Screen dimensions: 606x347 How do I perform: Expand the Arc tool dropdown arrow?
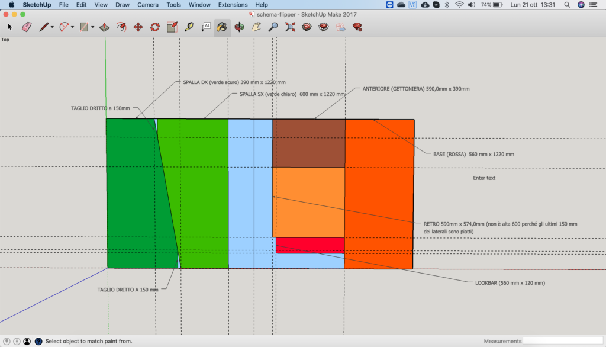[x=73, y=27]
